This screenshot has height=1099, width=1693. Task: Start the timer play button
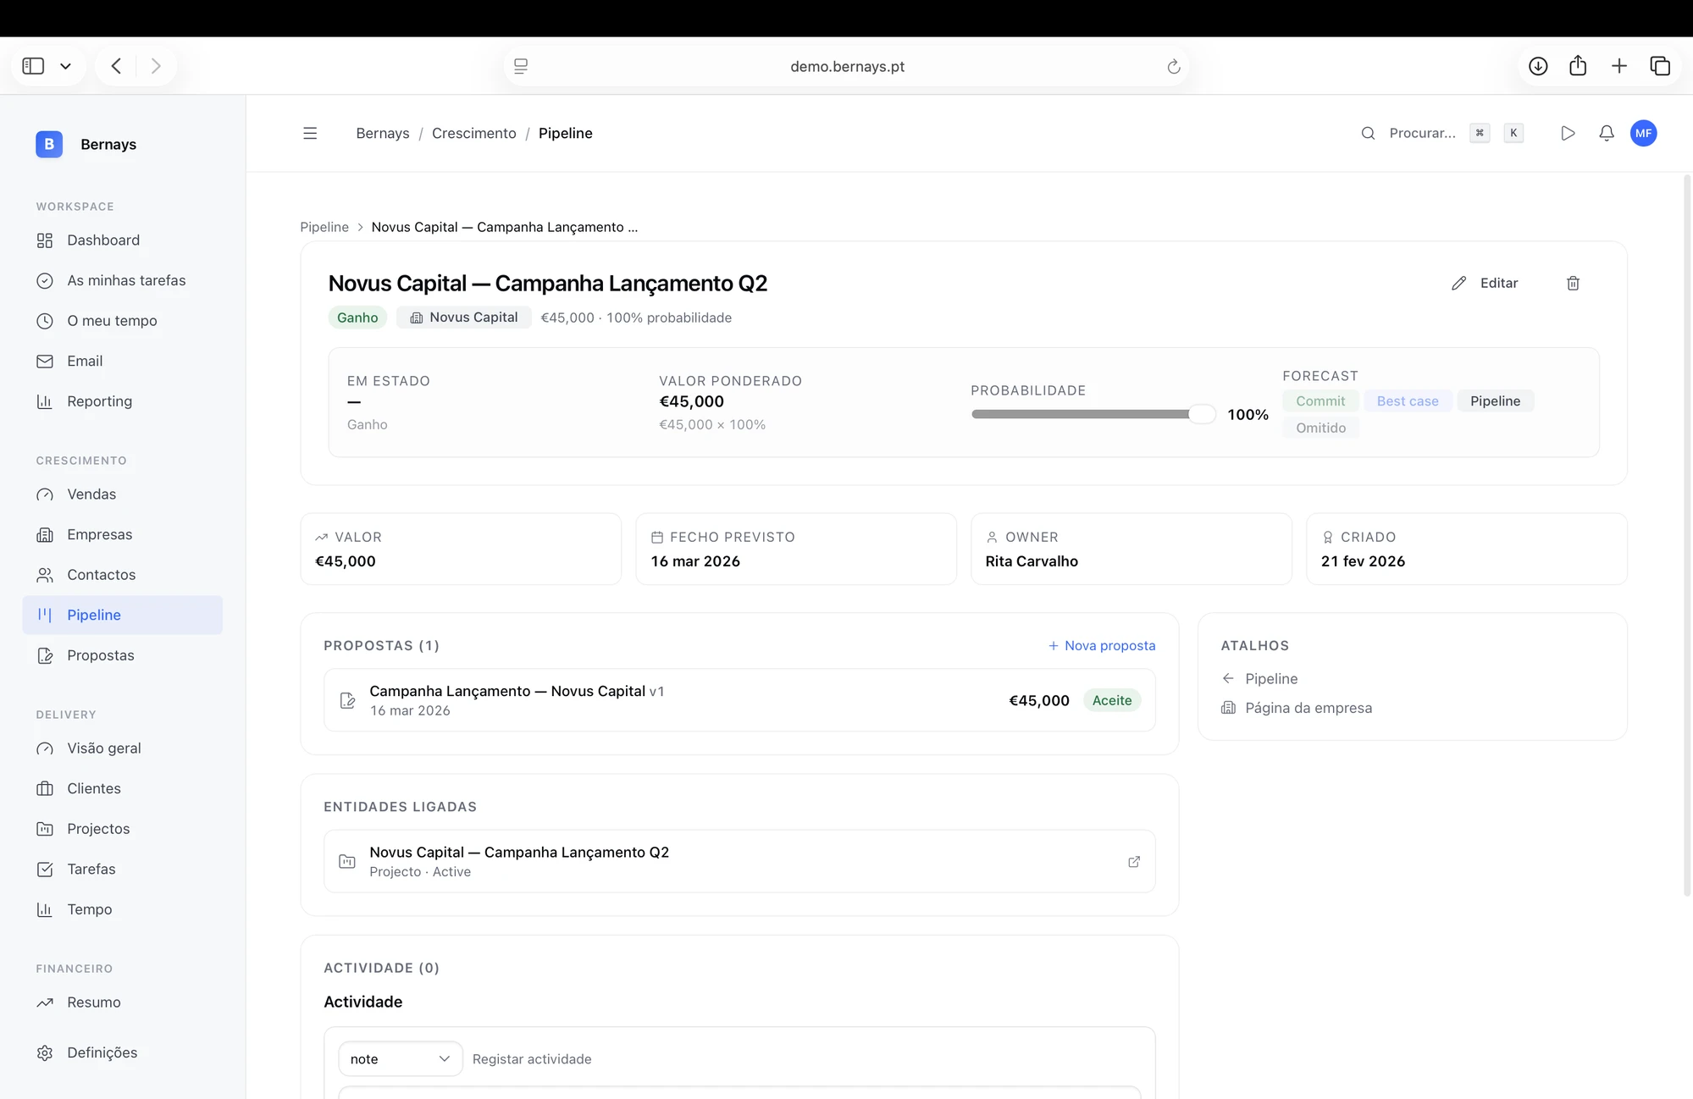(1568, 133)
